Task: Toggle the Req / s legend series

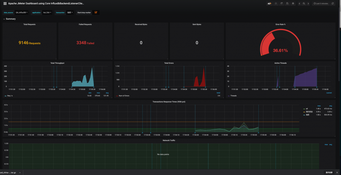Action: [11, 96]
